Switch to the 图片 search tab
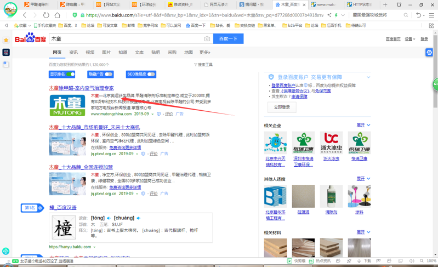438x267 pixels. (106, 52)
